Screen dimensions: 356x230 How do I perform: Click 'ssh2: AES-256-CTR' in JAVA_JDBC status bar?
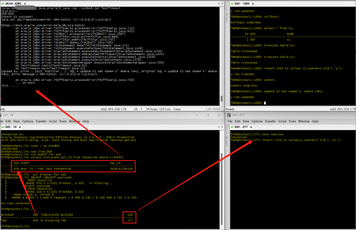click(x=114, y=109)
